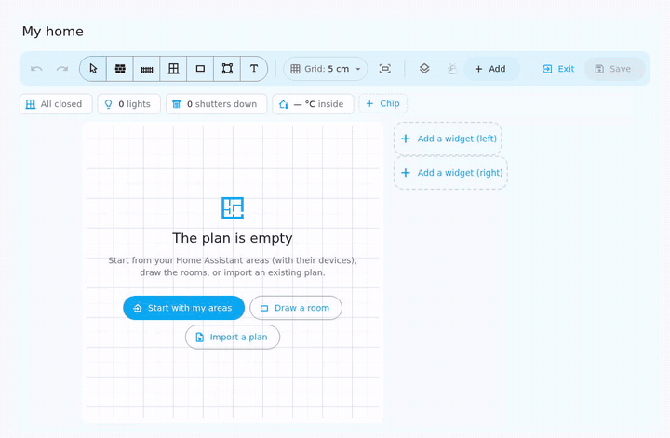Click the All closed chip
The image size is (670, 438).
[56, 104]
